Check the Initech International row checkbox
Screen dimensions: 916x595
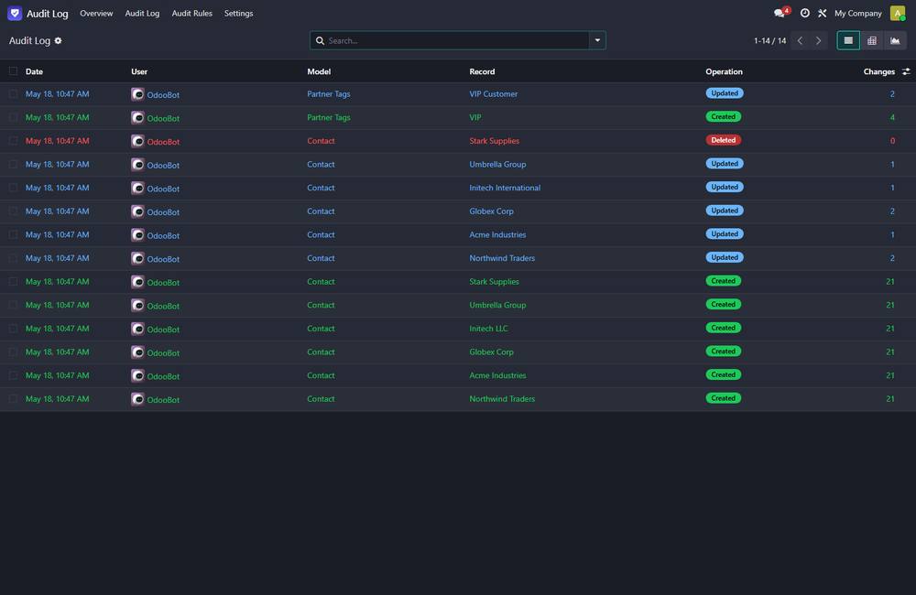pyautogui.click(x=13, y=188)
